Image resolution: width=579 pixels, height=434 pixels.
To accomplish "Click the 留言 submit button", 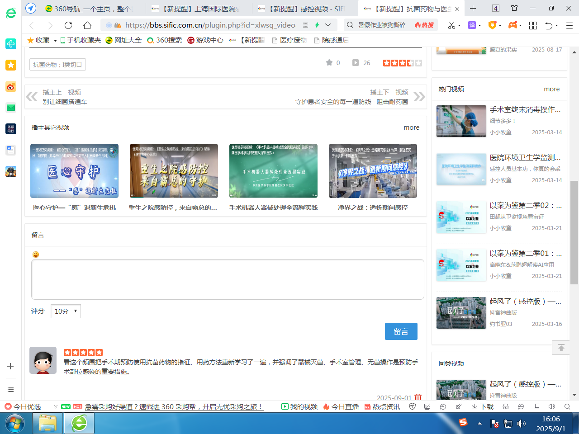I will click(x=401, y=331).
